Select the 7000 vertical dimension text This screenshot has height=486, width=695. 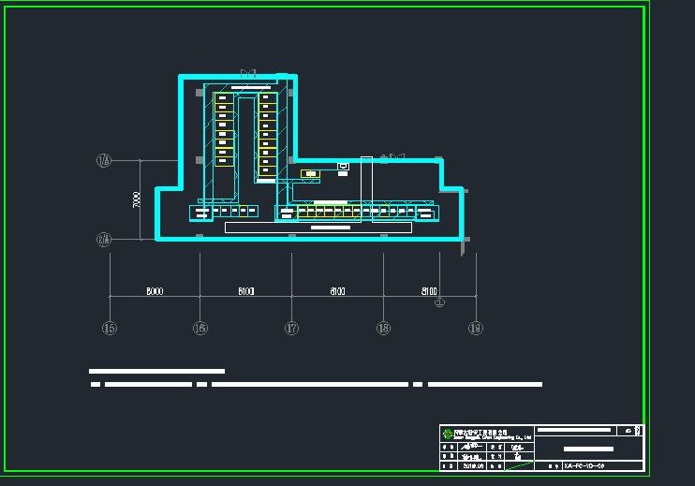(x=137, y=199)
